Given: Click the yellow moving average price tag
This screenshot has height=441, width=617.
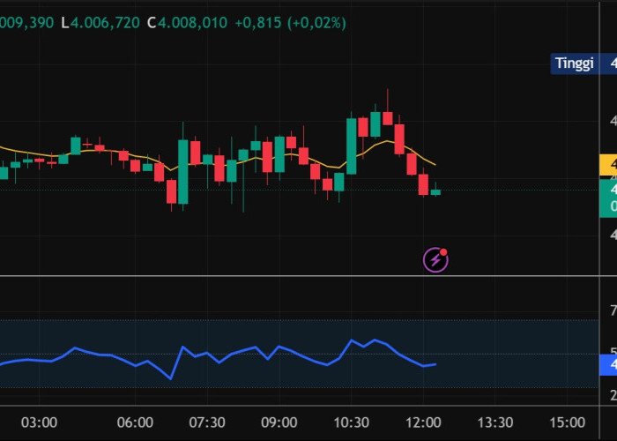Looking at the screenshot, I should (x=608, y=165).
